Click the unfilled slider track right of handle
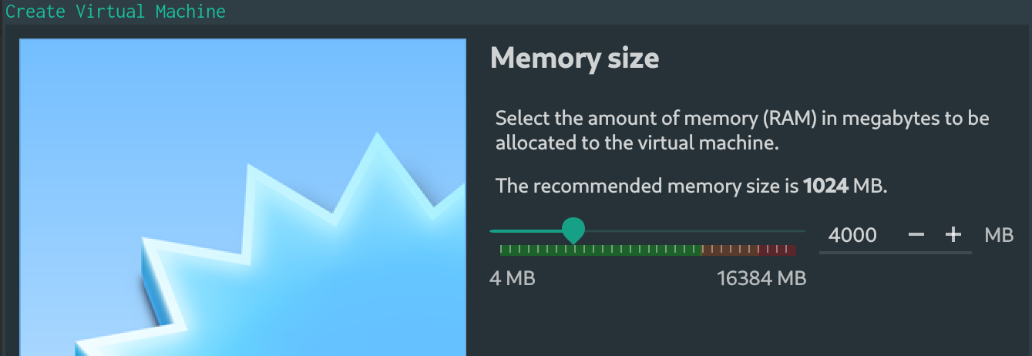Screen dimensions: 1032x356 694,230
